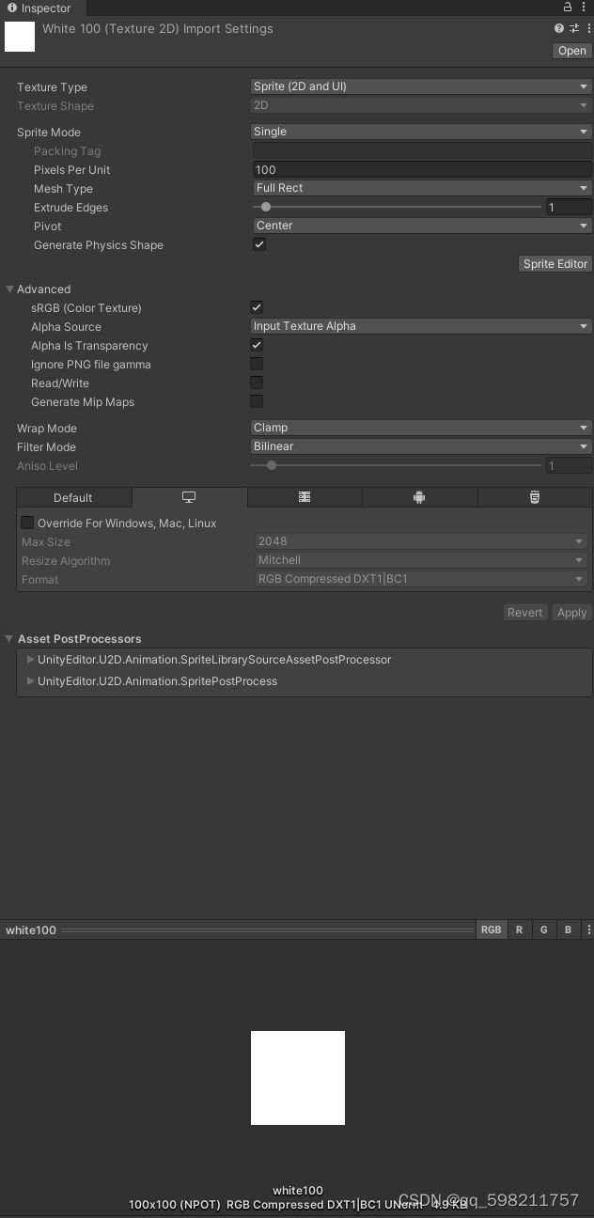Open the Wrap Mode dropdown
The image size is (594, 1218).
pos(420,428)
